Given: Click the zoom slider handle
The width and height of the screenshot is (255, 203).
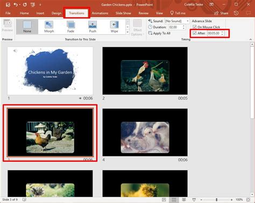Looking at the screenshot, I should pyautogui.click(x=217, y=200).
